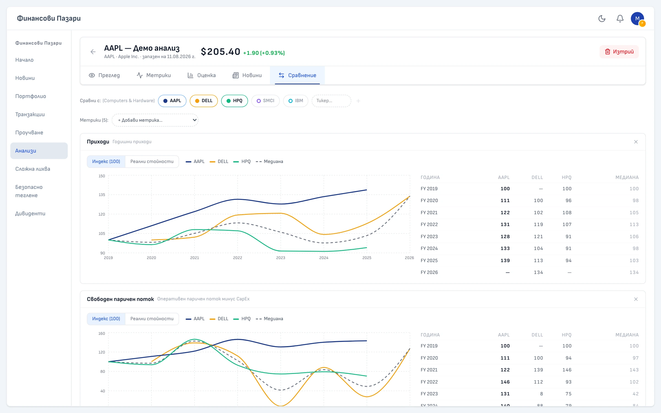Switch to the Метрики tab
The height and width of the screenshot is (413, 661).
click(154, 75)
